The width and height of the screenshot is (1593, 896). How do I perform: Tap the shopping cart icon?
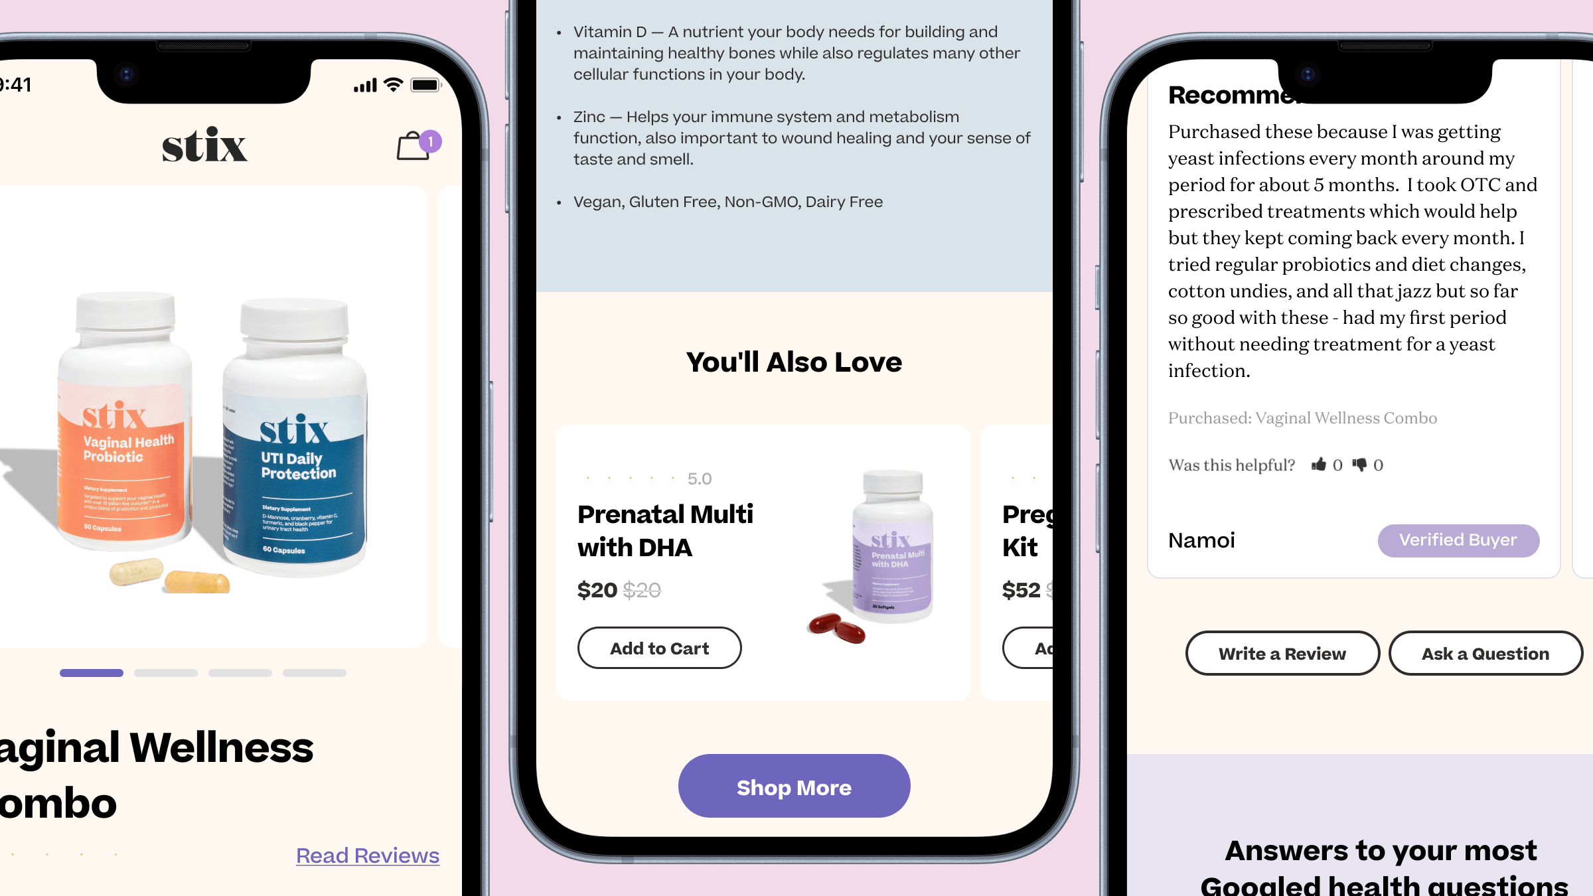point(414,145)
